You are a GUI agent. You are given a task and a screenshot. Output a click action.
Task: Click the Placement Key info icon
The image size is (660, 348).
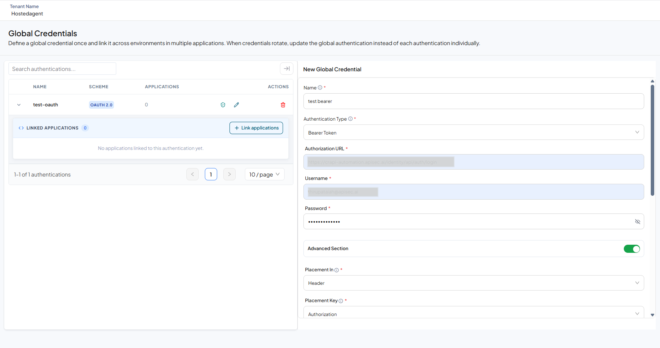point(341,301)
